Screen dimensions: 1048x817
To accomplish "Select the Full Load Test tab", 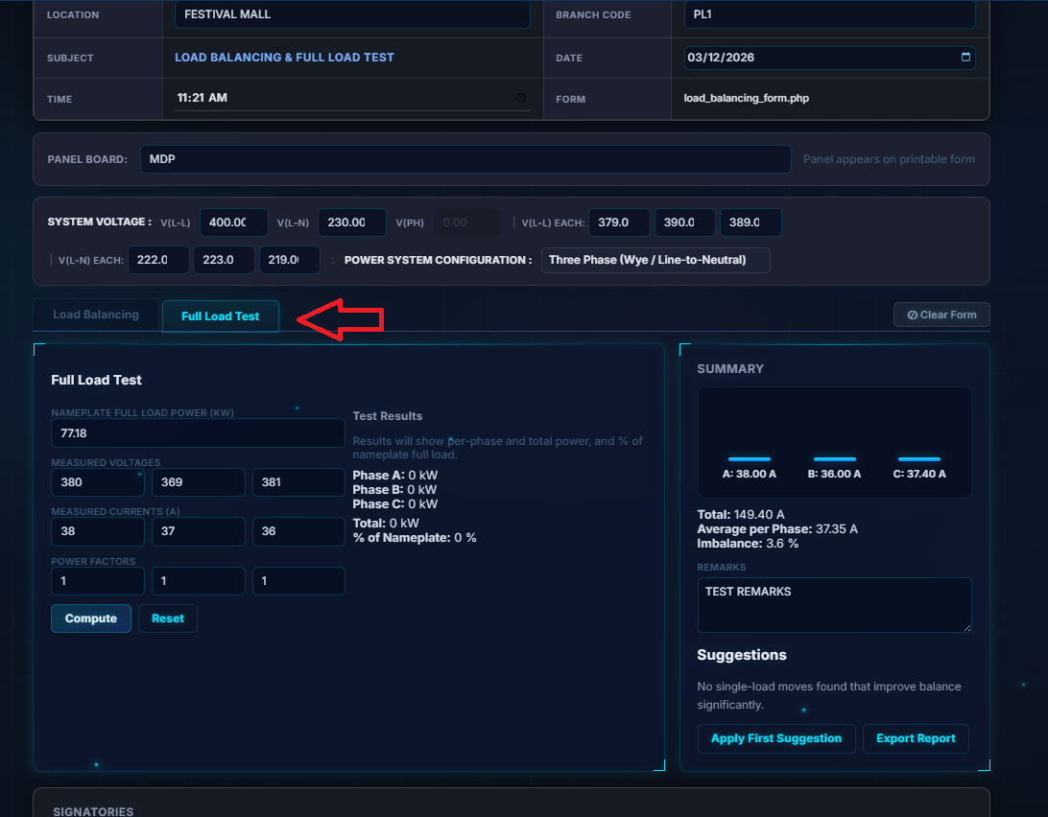I will pyautogui.click(x=220, y=316).
